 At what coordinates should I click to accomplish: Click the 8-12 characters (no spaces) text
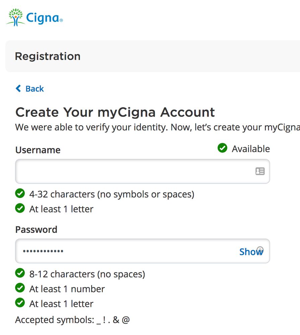click(x=87, y=274)
